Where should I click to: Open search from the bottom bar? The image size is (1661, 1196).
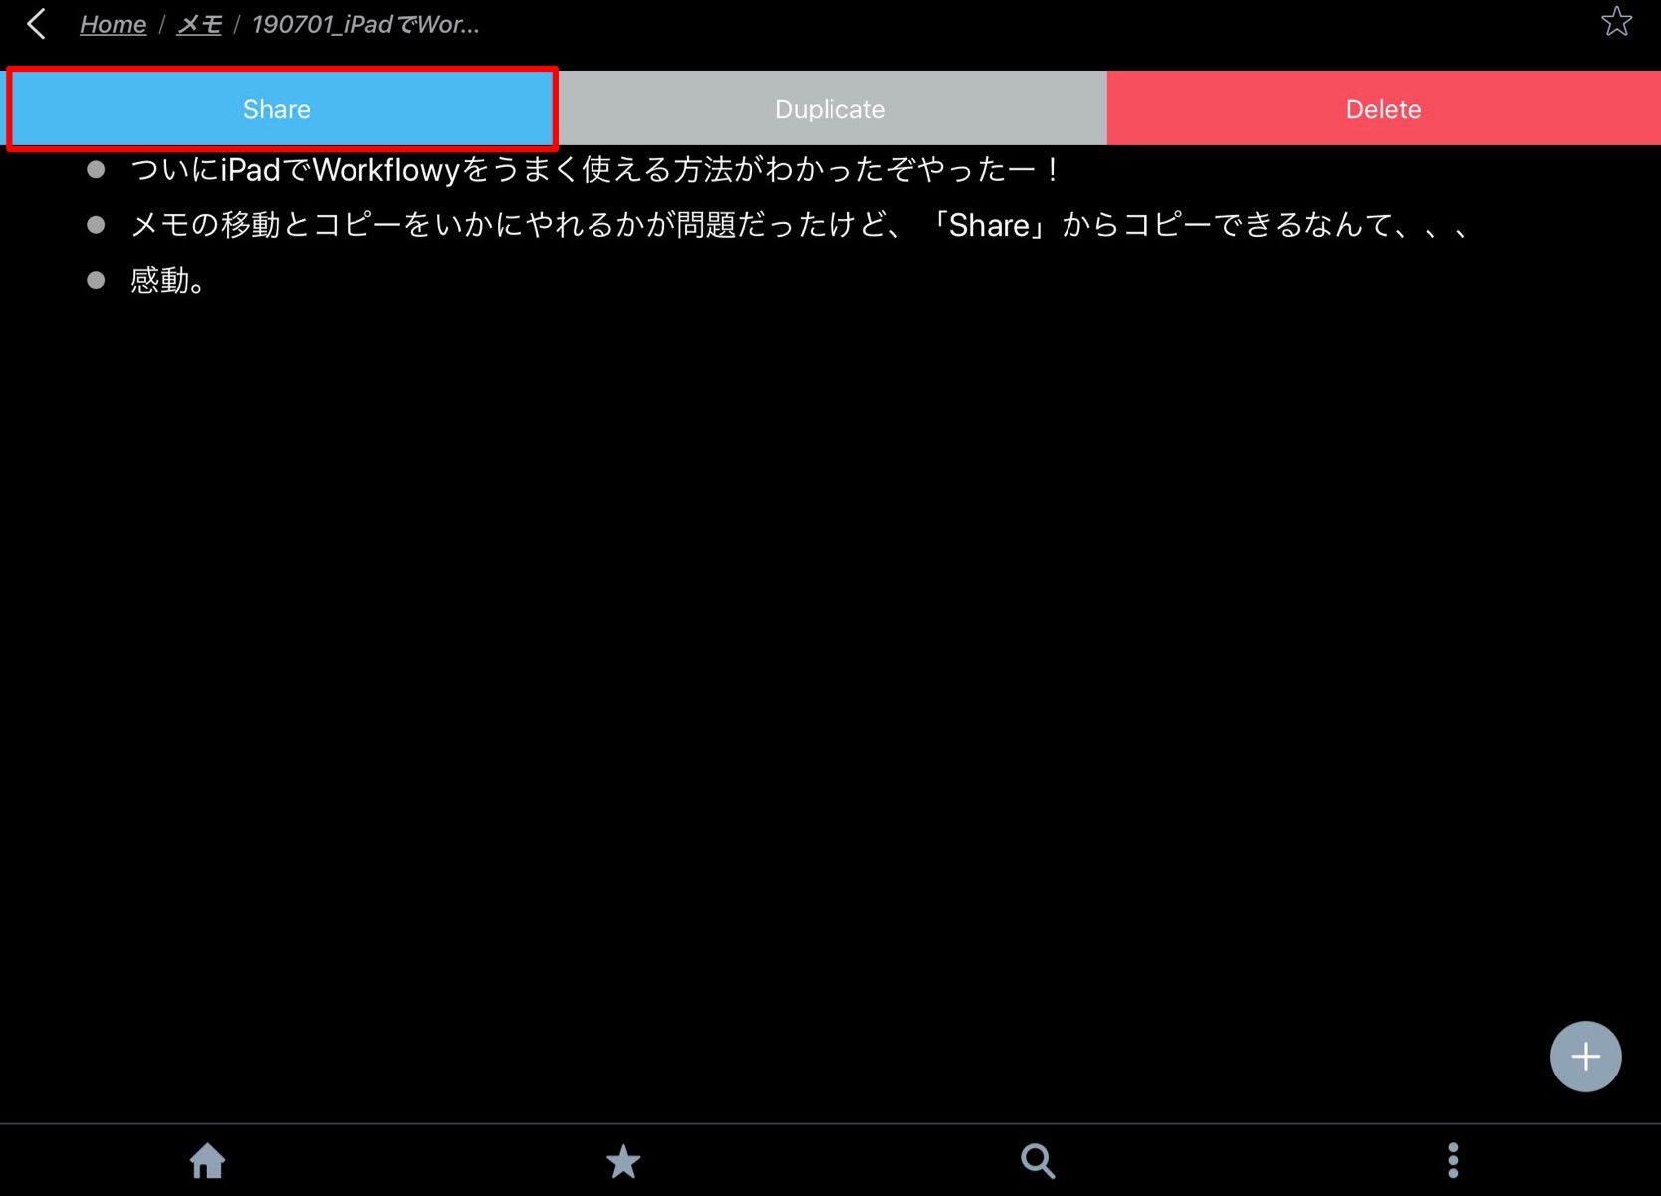1037,1160
